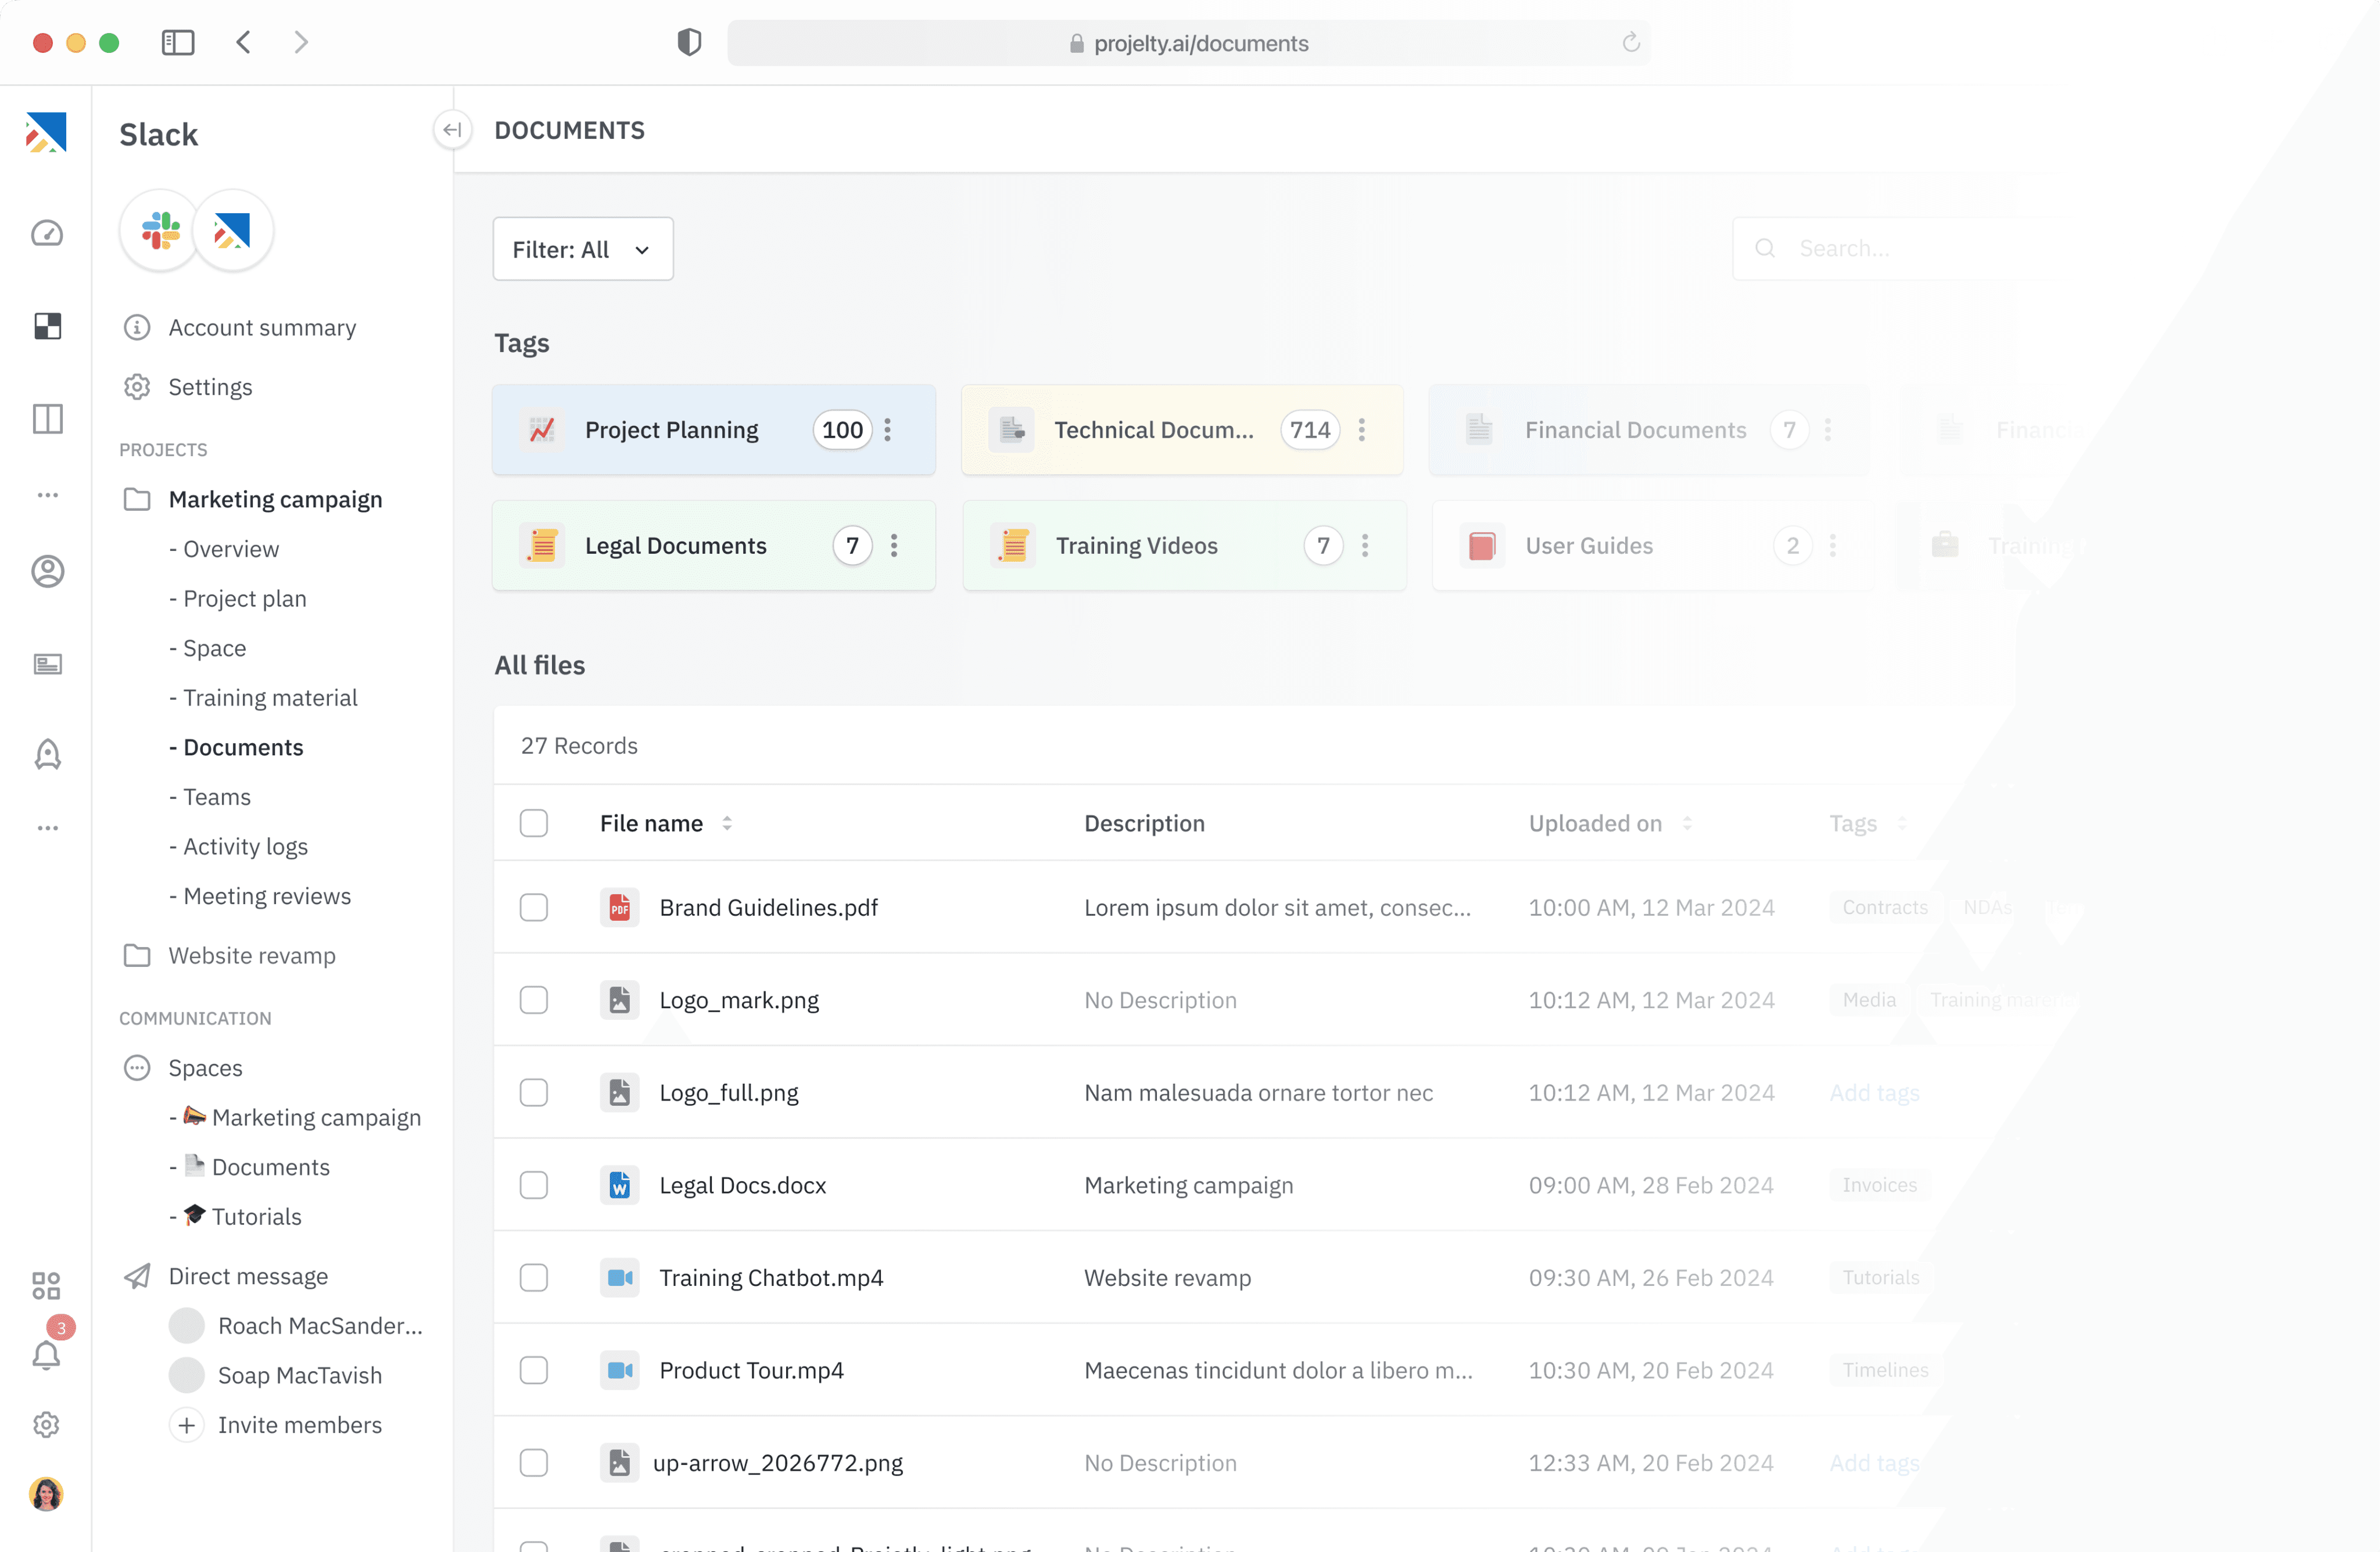
Task: Open Project Planning tag options menu
Action: pyautogui.click(x=887, y=430)
